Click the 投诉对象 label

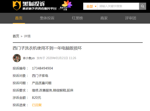[x=20, y=76]
